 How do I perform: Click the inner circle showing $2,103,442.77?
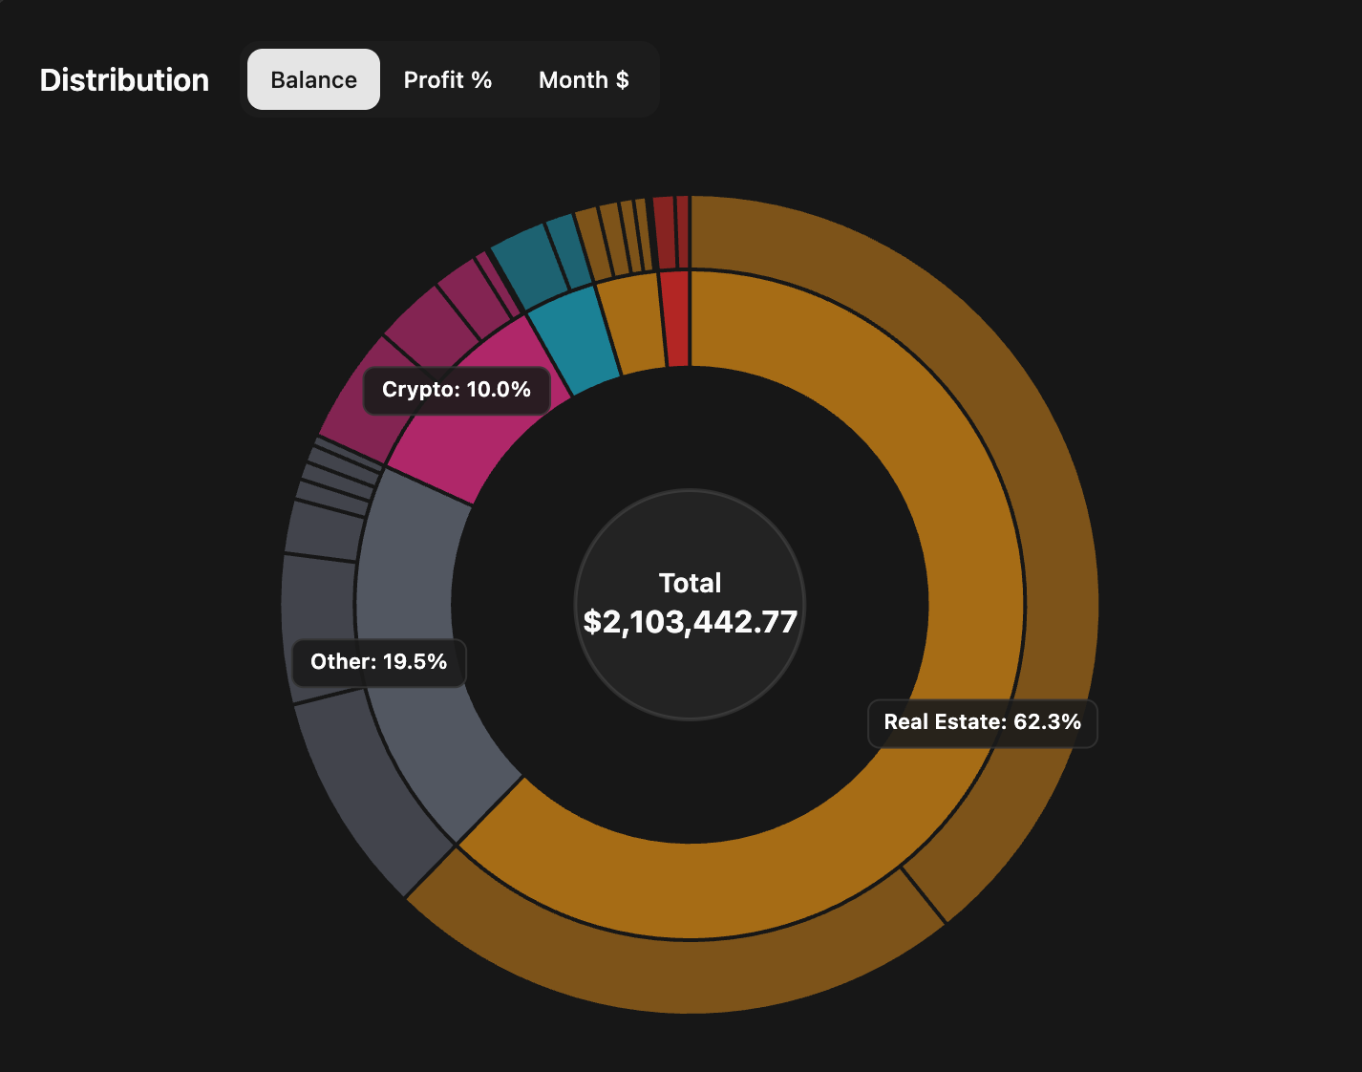[690, 606]
